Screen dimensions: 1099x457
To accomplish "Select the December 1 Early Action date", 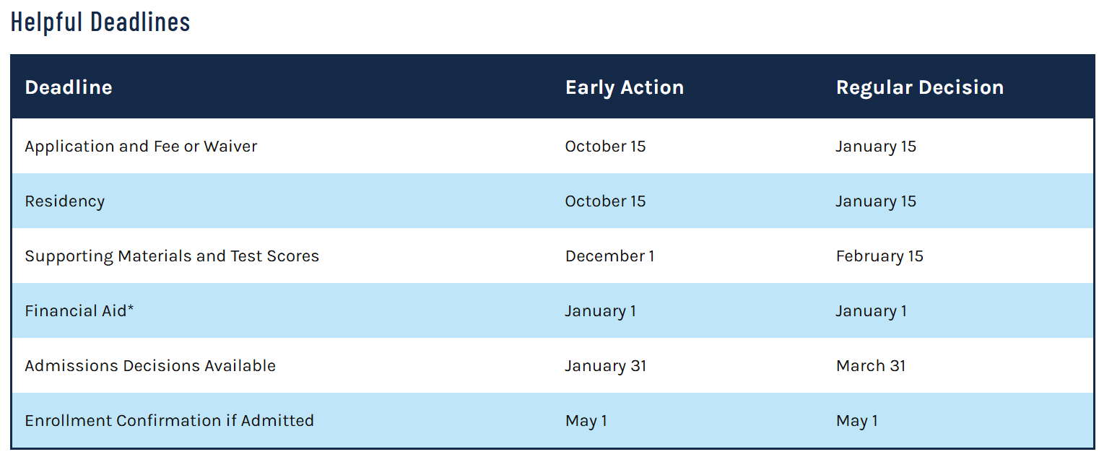I will (609, 256).
